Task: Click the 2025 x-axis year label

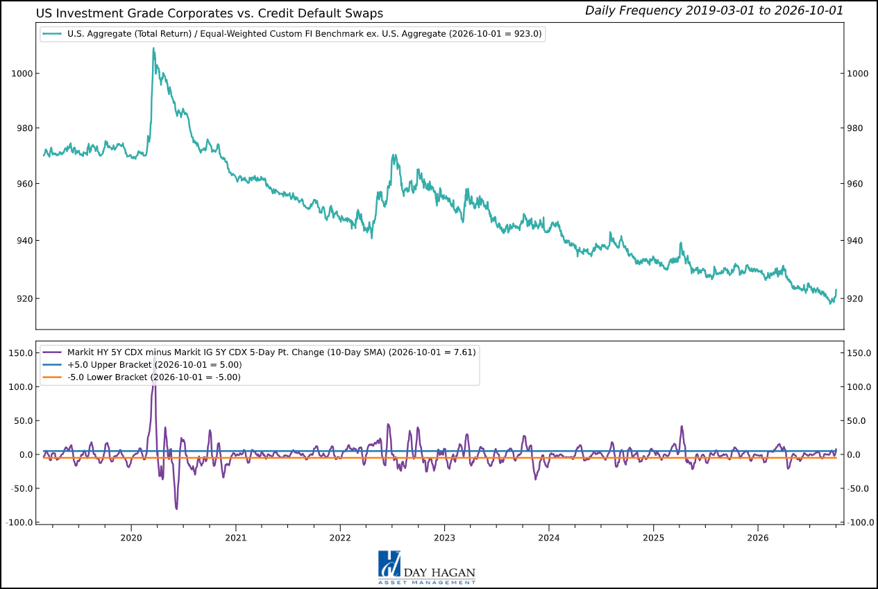Action: click(x=653, y=537)
